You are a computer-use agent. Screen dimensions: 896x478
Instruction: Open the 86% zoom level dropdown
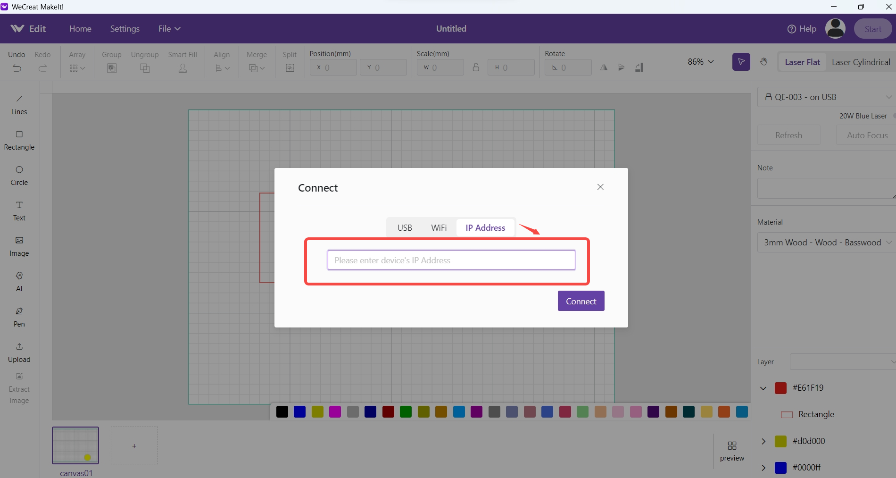[x=701, y=62]
